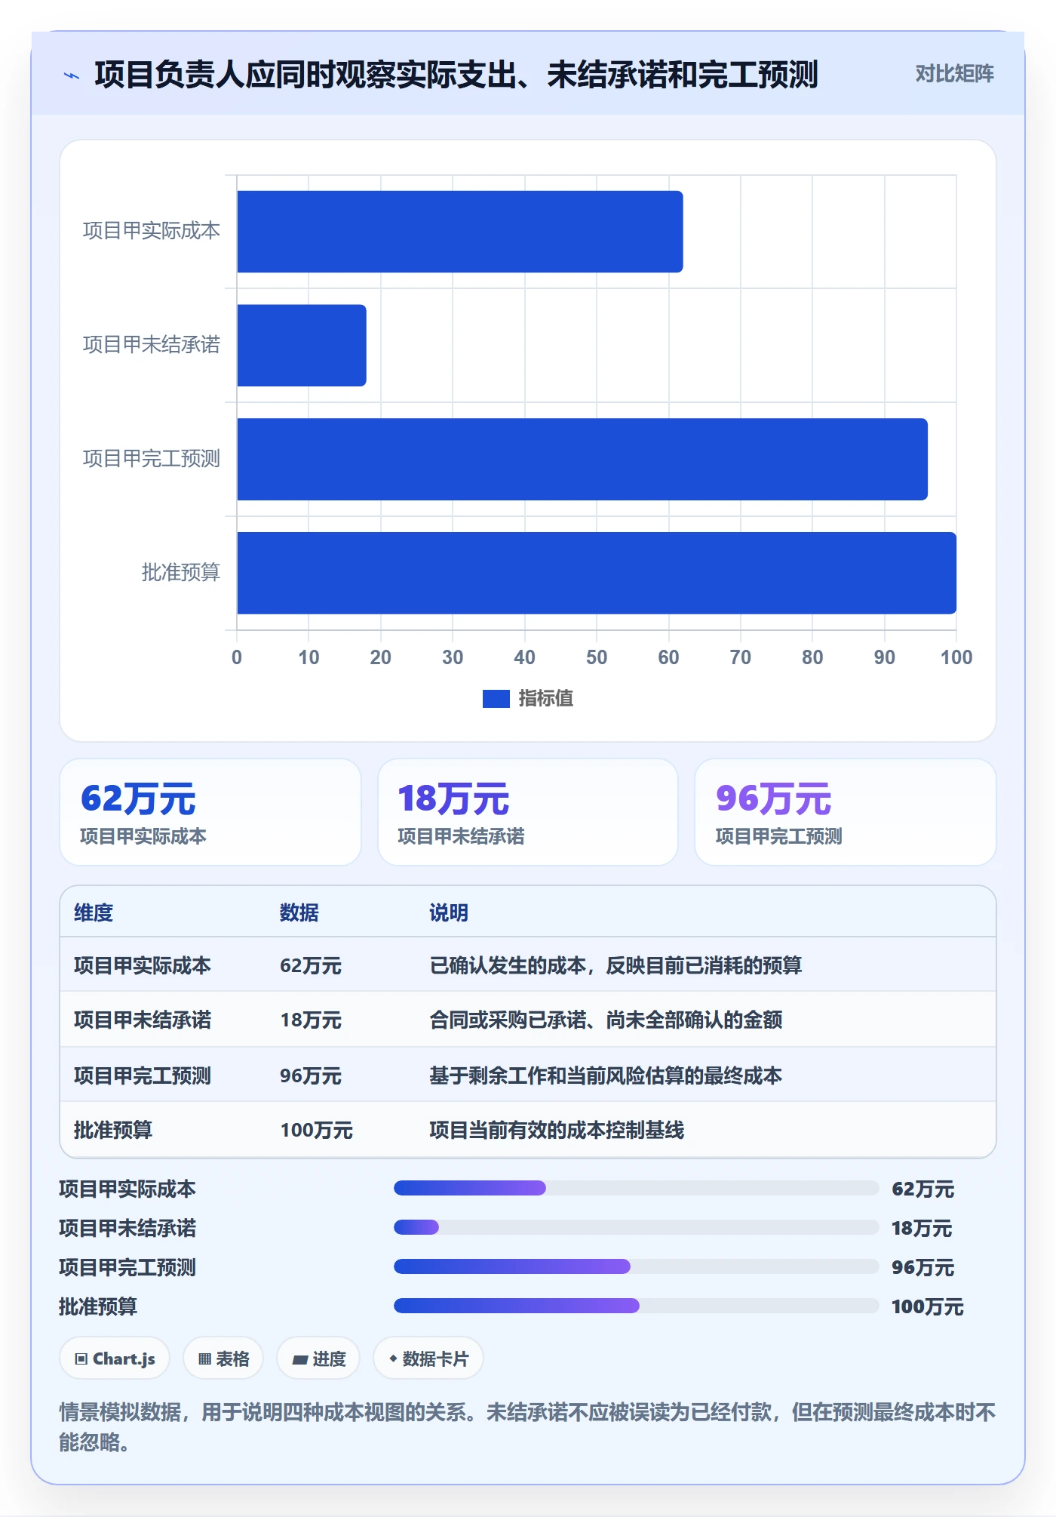Click the 项目甲完工预测 chart axis label

click(151, 459)
